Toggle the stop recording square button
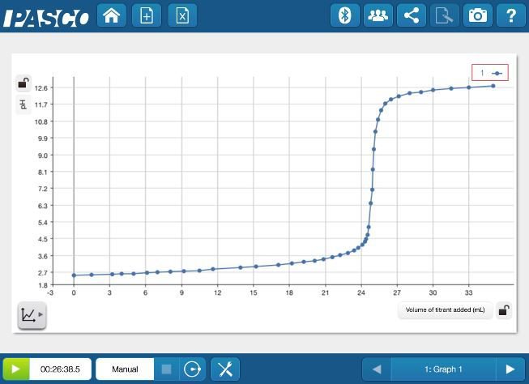 (166, 369)
